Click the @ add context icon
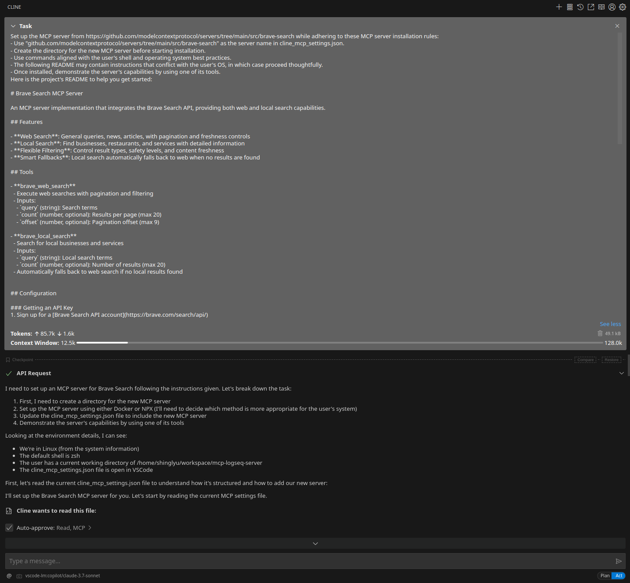This screenshot has height=583, width=630. (x=9, y=576)
